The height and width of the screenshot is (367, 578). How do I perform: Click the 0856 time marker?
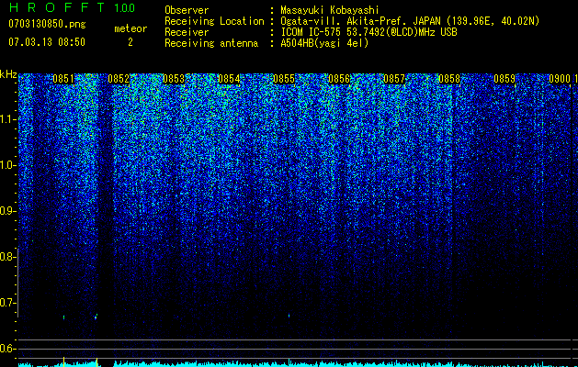(339, 79)
